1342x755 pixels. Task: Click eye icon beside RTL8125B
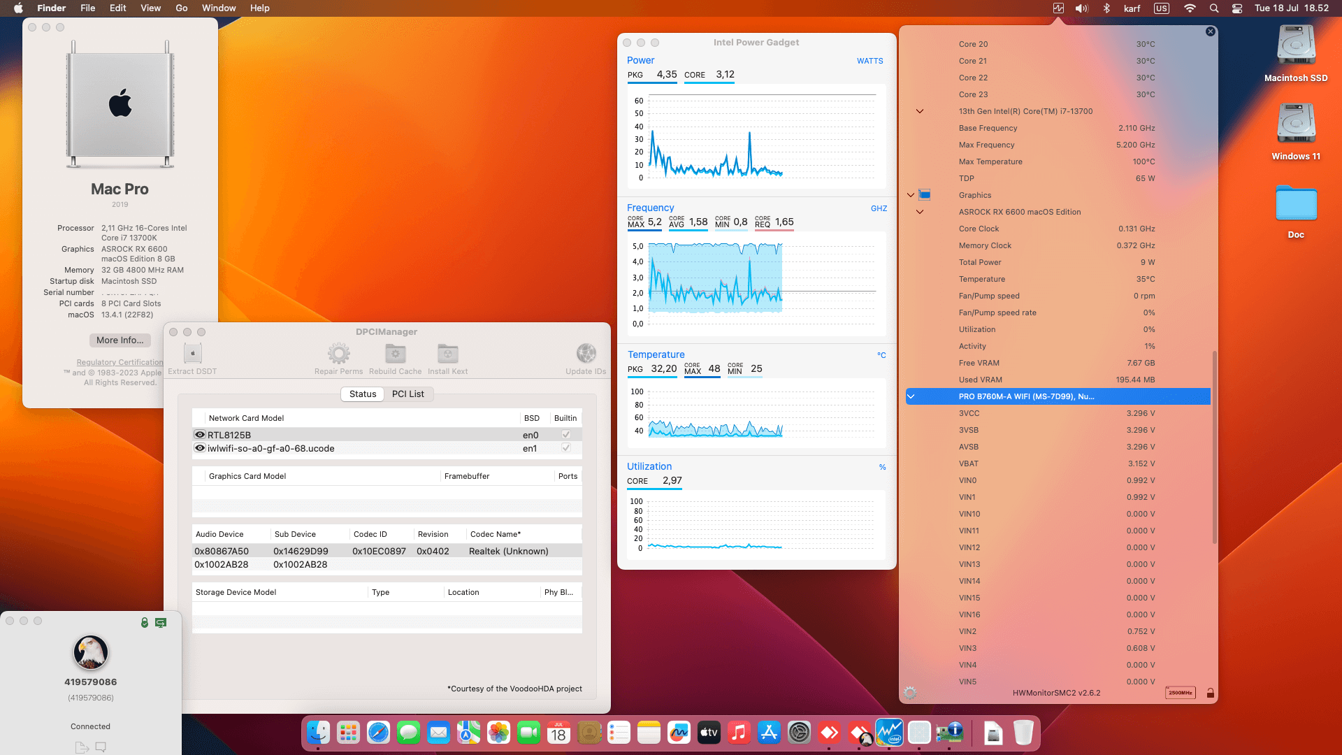point(200,435)
